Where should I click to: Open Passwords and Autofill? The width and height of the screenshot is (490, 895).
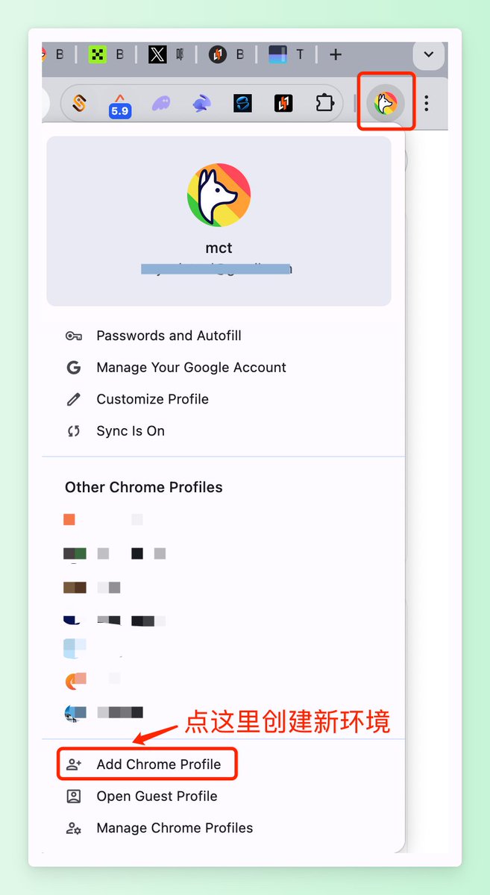coord(169,336)
